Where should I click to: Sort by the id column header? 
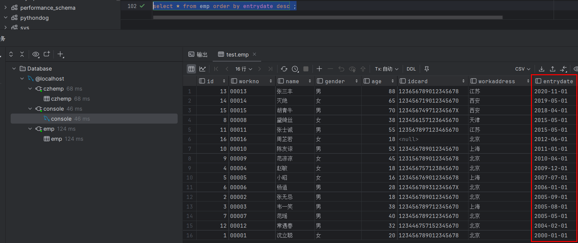coord(212,81)
